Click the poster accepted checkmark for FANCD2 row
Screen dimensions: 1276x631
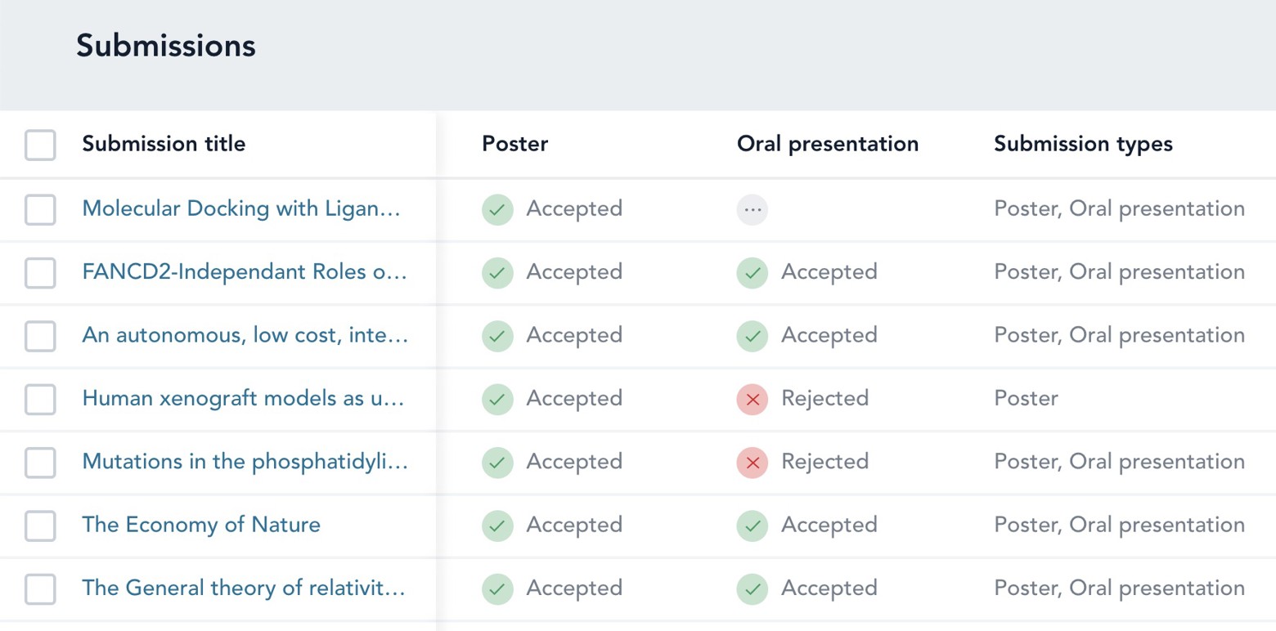pos(497,273)
